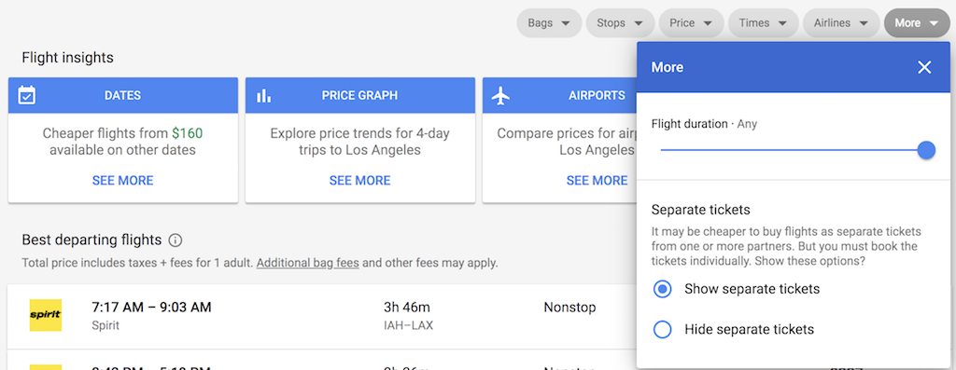Collapse the More filter dropdown
The width and height of the screenshot is (956, 370).
pyautogui.click(x=917, y=23)
